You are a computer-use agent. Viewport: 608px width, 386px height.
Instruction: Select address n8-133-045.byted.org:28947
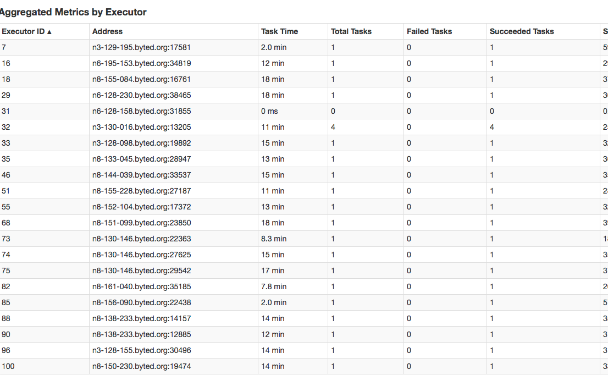(x=141, y=159)
